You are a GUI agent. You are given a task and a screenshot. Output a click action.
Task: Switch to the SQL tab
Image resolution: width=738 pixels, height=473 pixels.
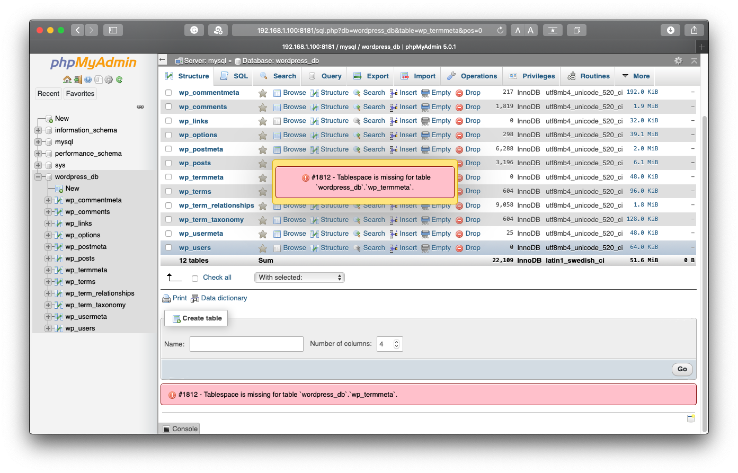pyautogui.click(x=234, y=76)
